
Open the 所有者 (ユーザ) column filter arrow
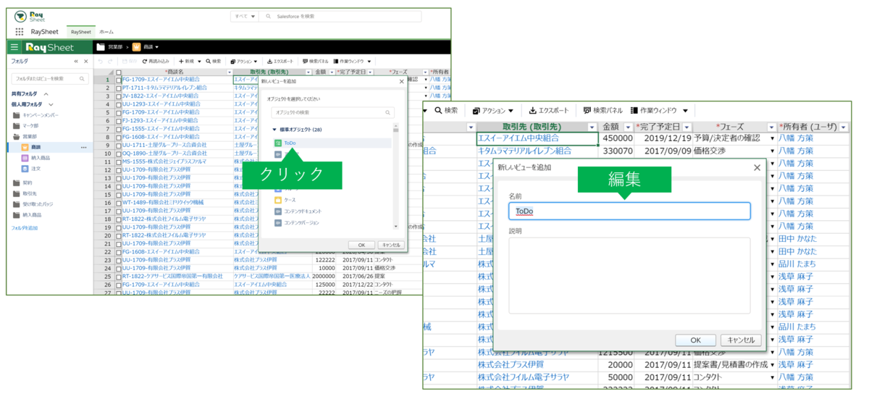[x=844, y=127]
